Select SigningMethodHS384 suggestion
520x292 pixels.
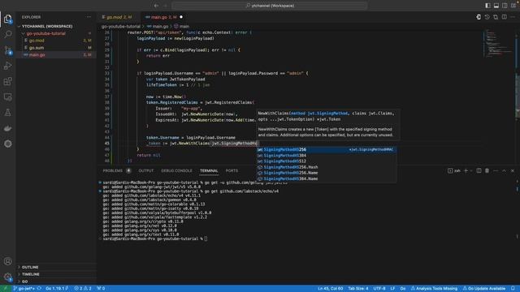click(x=327, y=156)
